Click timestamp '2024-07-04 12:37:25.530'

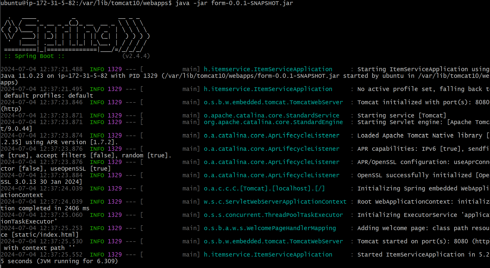[42, 241]
